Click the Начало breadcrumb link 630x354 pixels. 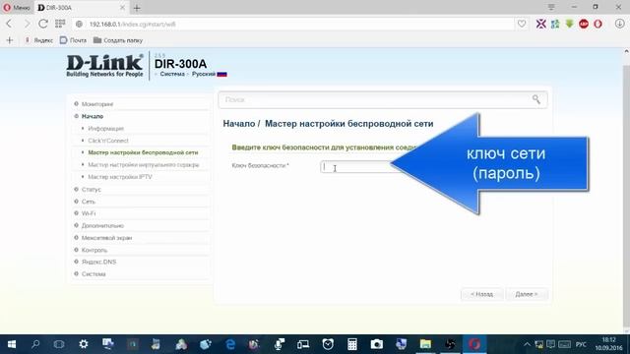click(238, 124)
